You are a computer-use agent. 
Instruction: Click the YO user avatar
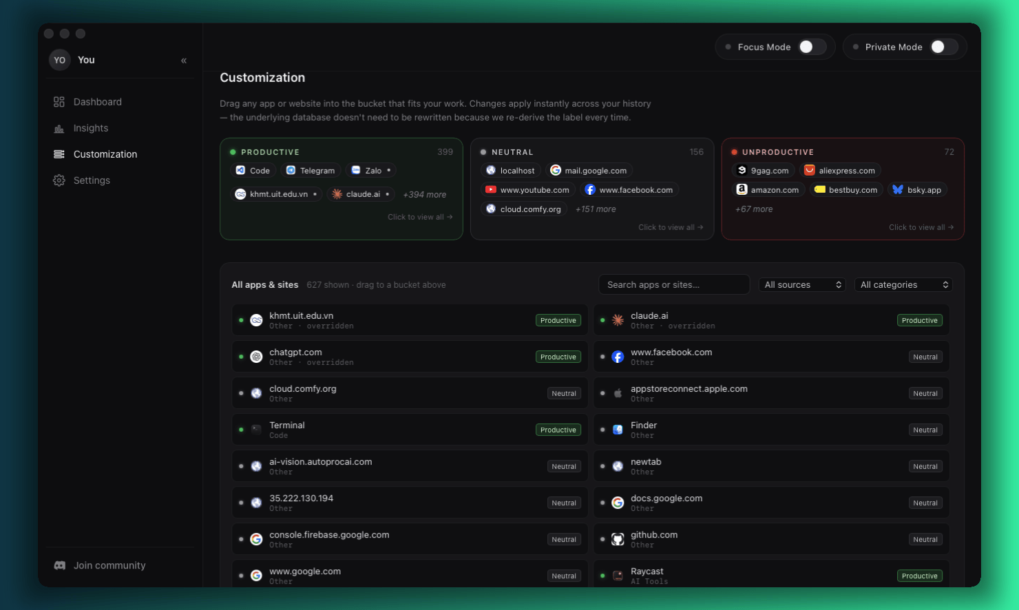click(x=60, y=60)
